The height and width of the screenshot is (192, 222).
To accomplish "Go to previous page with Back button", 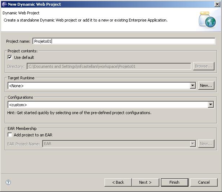I will 118,182.
